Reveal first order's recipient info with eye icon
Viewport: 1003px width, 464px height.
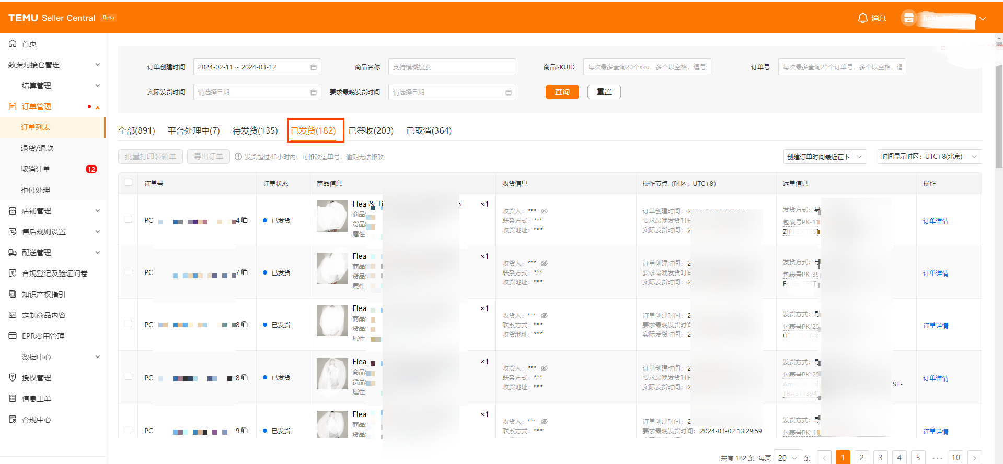click(544, 211)
